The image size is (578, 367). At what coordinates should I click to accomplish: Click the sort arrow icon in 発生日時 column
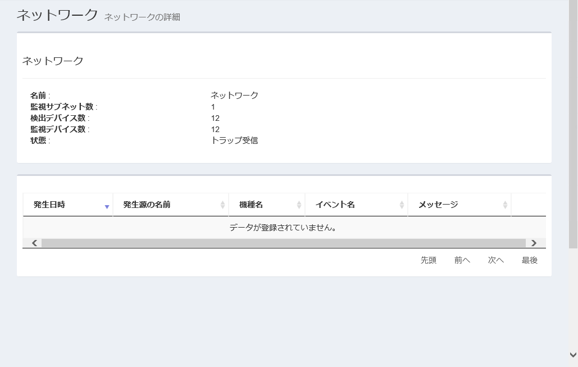pos(107,206)
